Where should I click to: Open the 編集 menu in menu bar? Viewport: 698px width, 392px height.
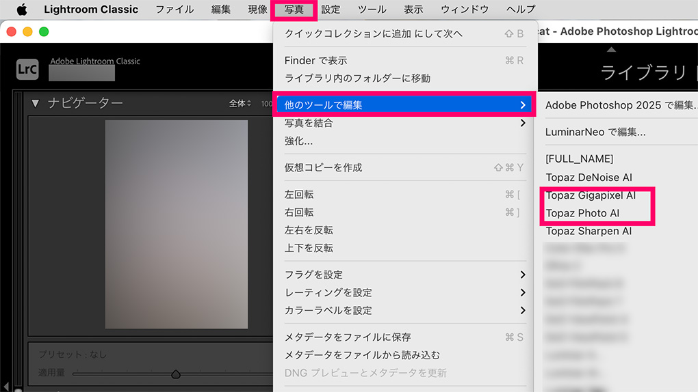[x=221, y=10]
